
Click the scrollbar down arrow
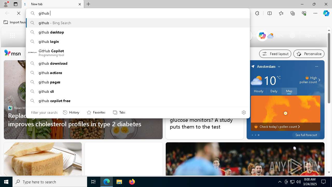click(329, 172)
